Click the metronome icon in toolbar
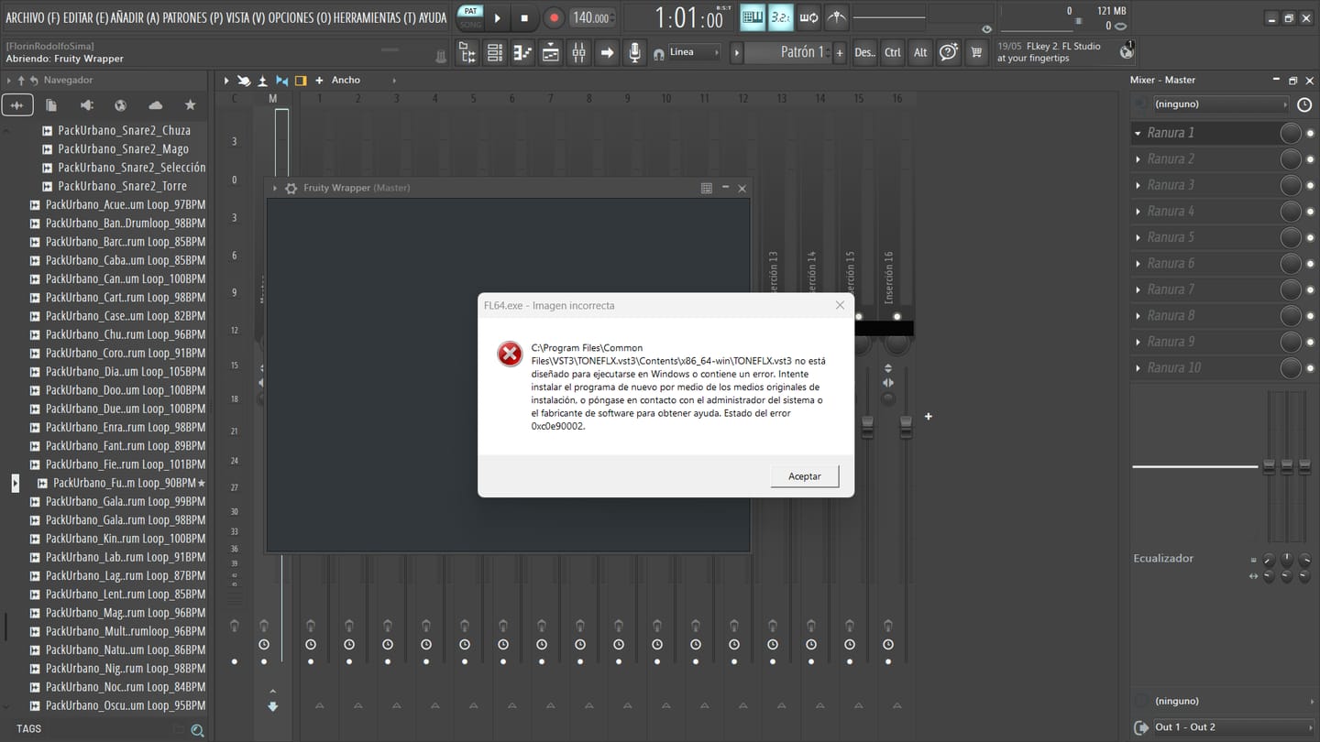 (837, 17)
